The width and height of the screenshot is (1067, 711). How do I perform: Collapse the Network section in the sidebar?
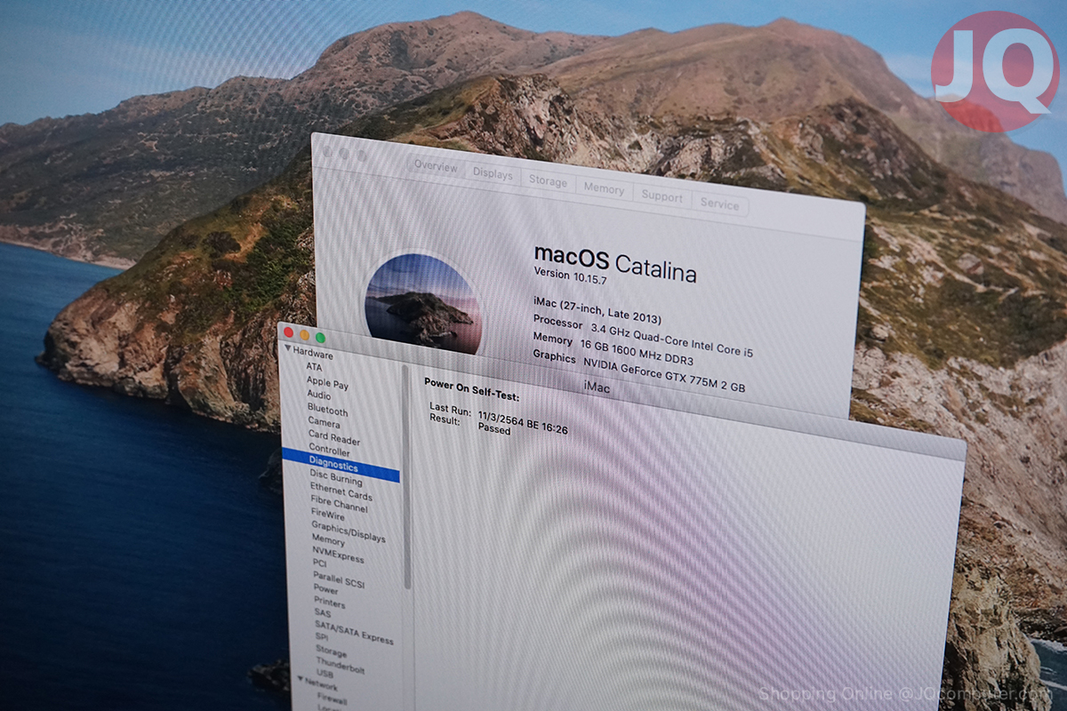tap(301, 682)
